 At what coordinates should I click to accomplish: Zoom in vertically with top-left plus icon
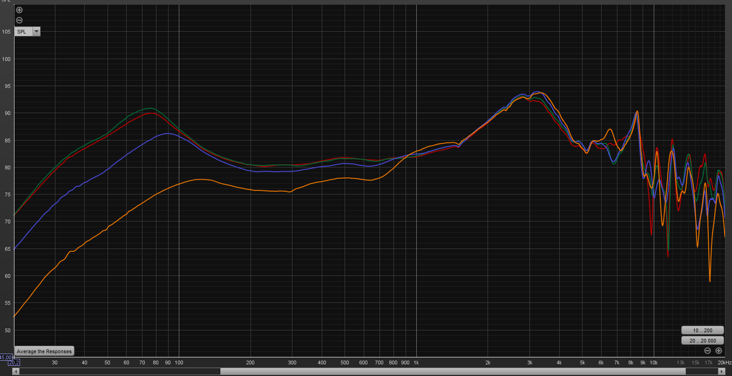19,10
